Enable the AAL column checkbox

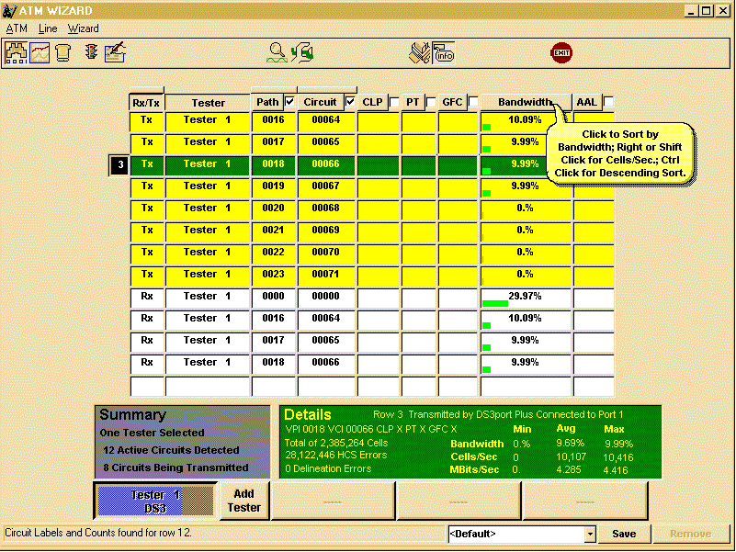click(x=608, y=101)
